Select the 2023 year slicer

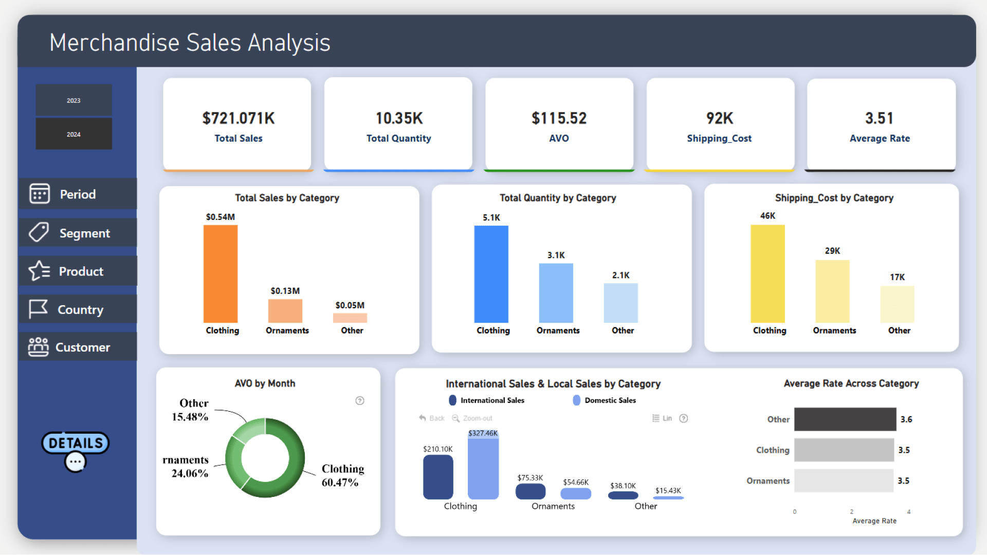coord(74,100)
